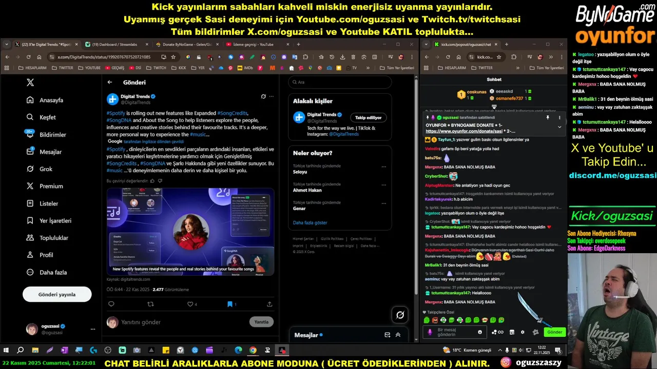657x369 pixels.
Task: Open Yer İşaretleri in the X sidebar
Action: coord(49,220)
